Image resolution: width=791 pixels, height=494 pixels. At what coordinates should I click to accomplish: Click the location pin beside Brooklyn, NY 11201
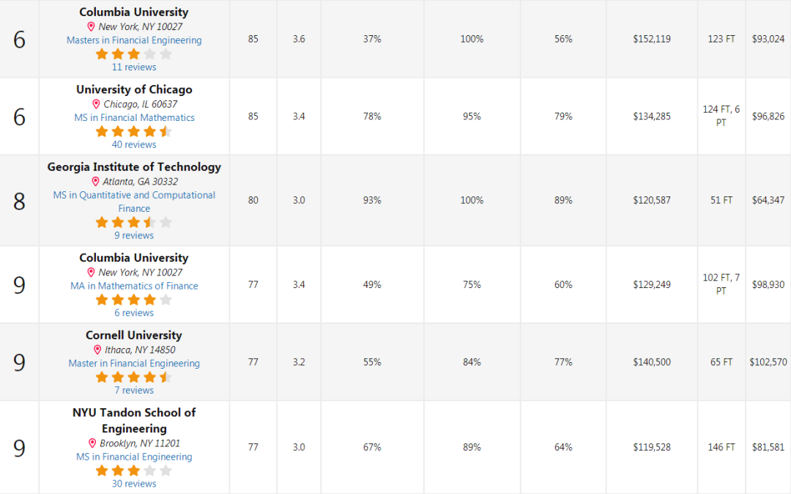[92, 443]
